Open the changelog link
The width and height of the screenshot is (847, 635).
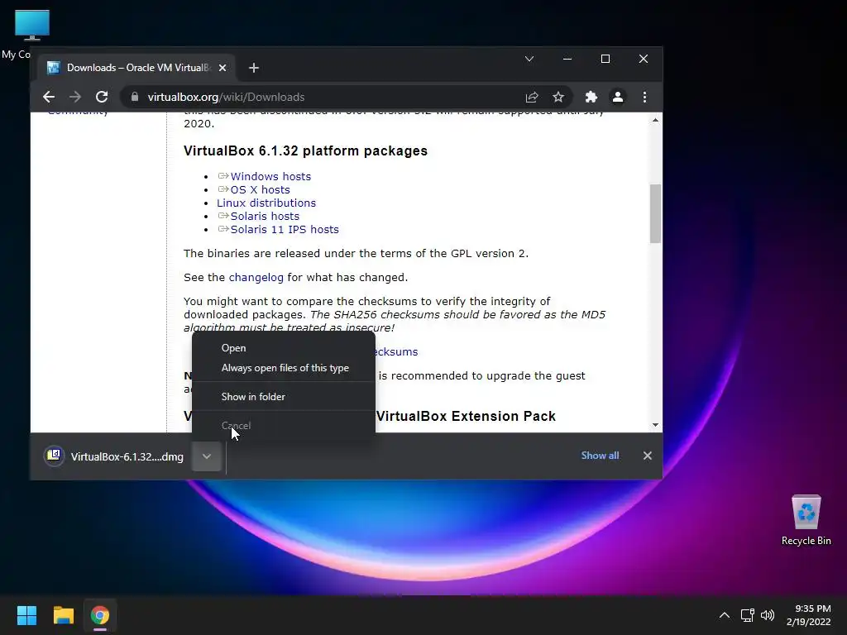[x=256, y=278]
